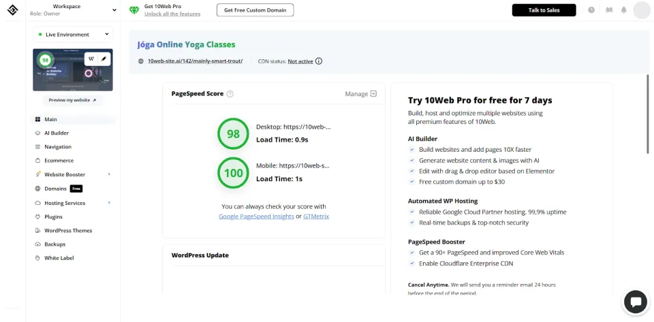Click the CDN status info icon

319,61
